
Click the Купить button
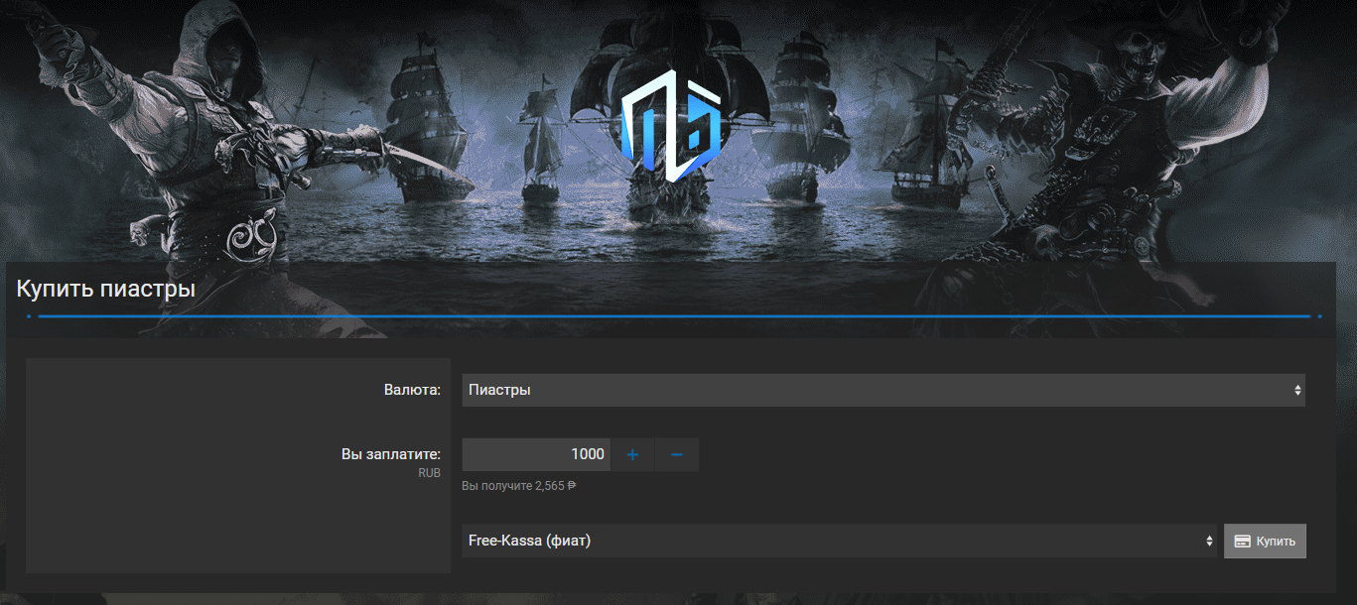pos(1265,541)
